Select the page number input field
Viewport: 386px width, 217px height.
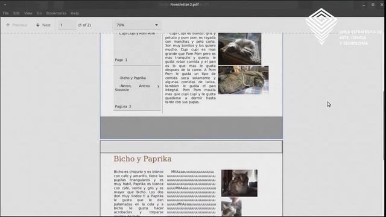click(67, 25)
